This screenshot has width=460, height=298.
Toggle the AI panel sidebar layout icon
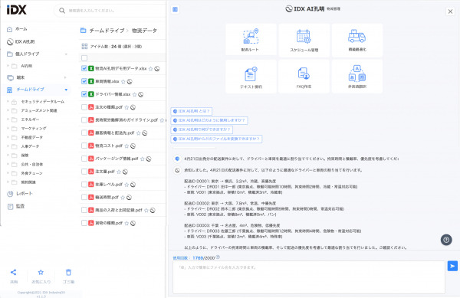click(x=175, y=9)
